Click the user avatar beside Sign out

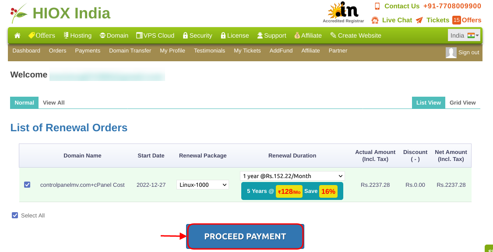coord(451,53)
